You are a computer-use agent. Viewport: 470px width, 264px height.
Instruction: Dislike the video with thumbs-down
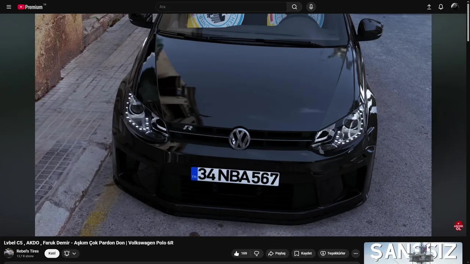(x=257, y=253)
